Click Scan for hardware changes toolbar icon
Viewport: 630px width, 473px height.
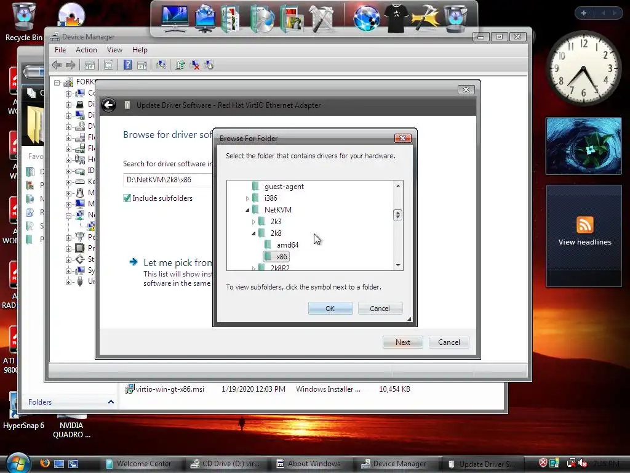pyautogui.click(x=161, y=65)
